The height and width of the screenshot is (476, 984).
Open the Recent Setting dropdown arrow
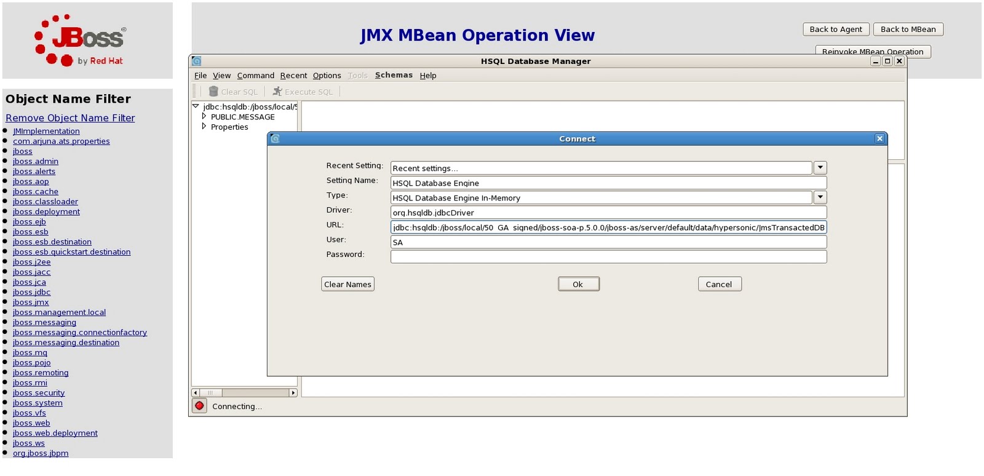coord(820,168)
